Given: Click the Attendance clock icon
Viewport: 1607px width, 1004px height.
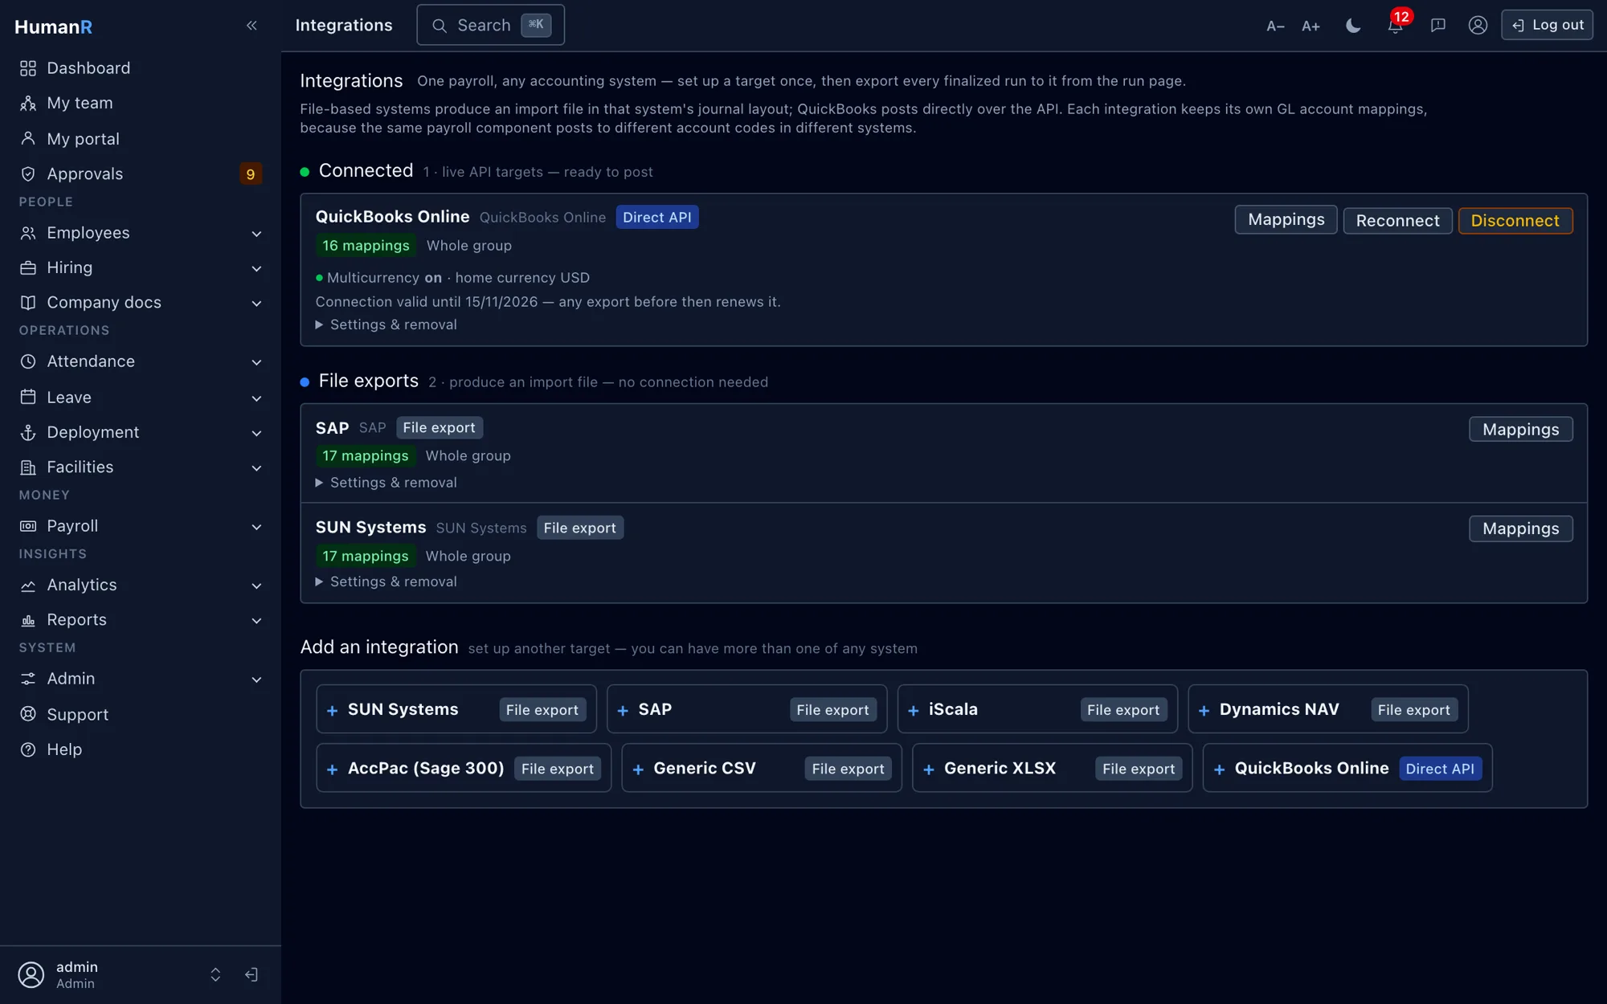Looking at the screenshot, I should click(28, 361).
